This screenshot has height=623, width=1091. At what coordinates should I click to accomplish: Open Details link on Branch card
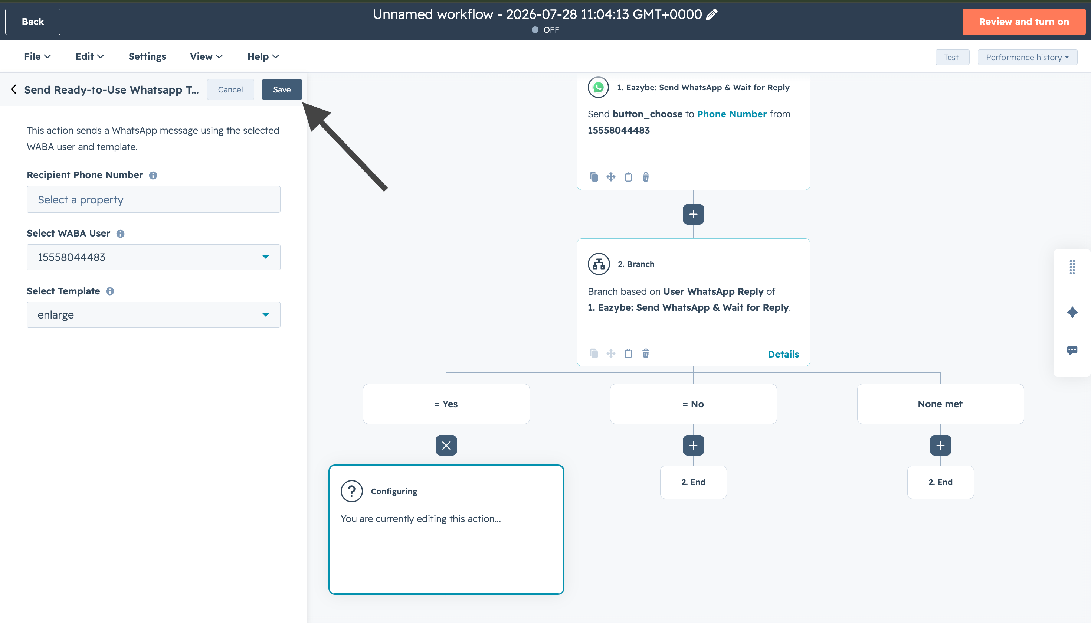click(x=783, y=354)
